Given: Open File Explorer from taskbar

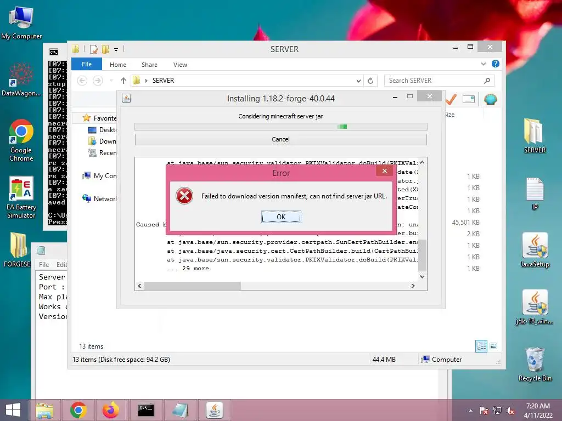Looking at the screenshot, I should [x=44, y=410].
